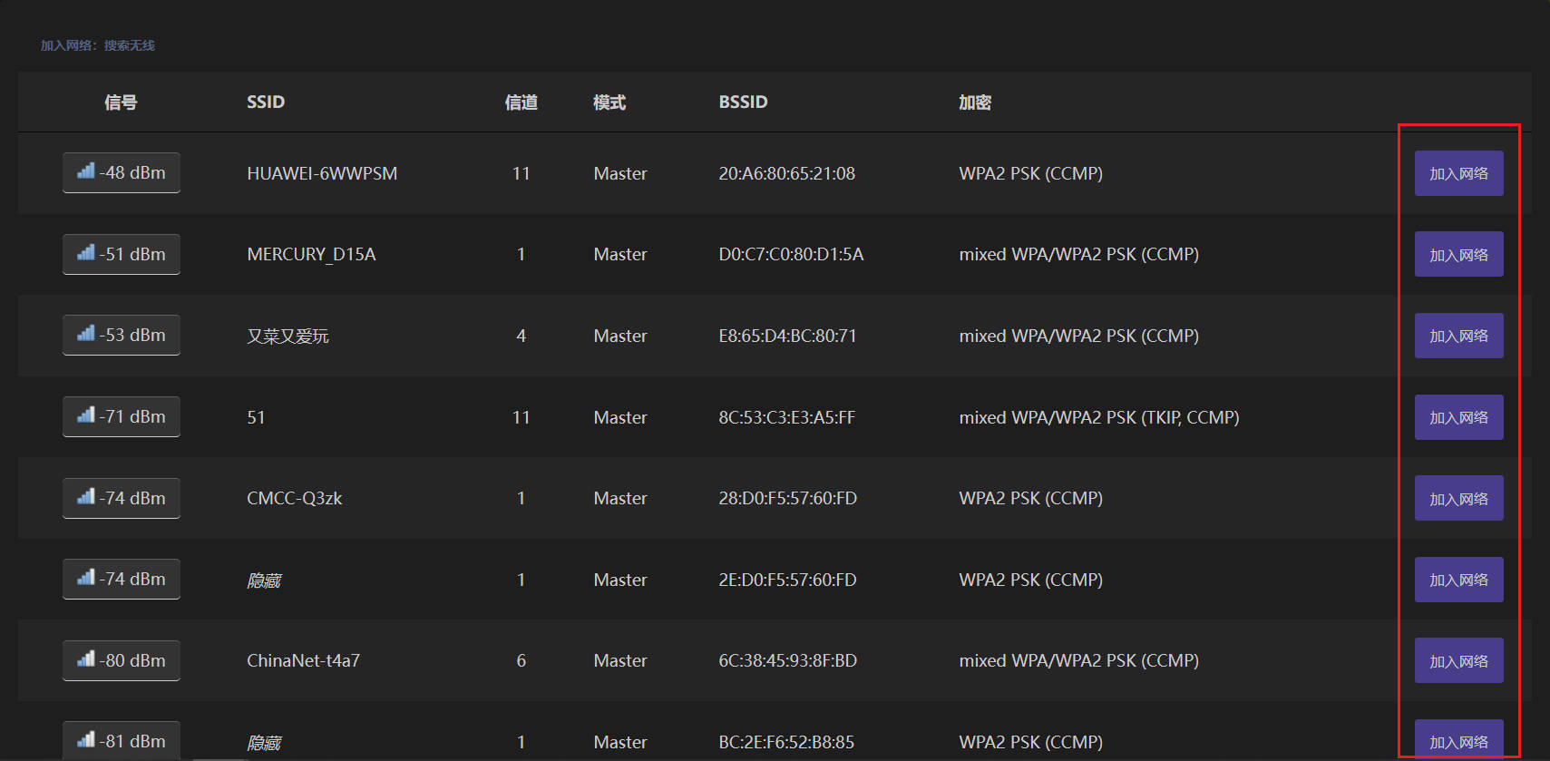Click the SSID column header
The image size is (1550, 761).
(266, 102)
